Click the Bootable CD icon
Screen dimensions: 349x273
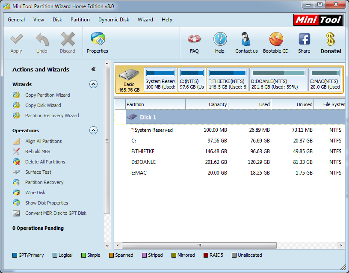(276, 39)
